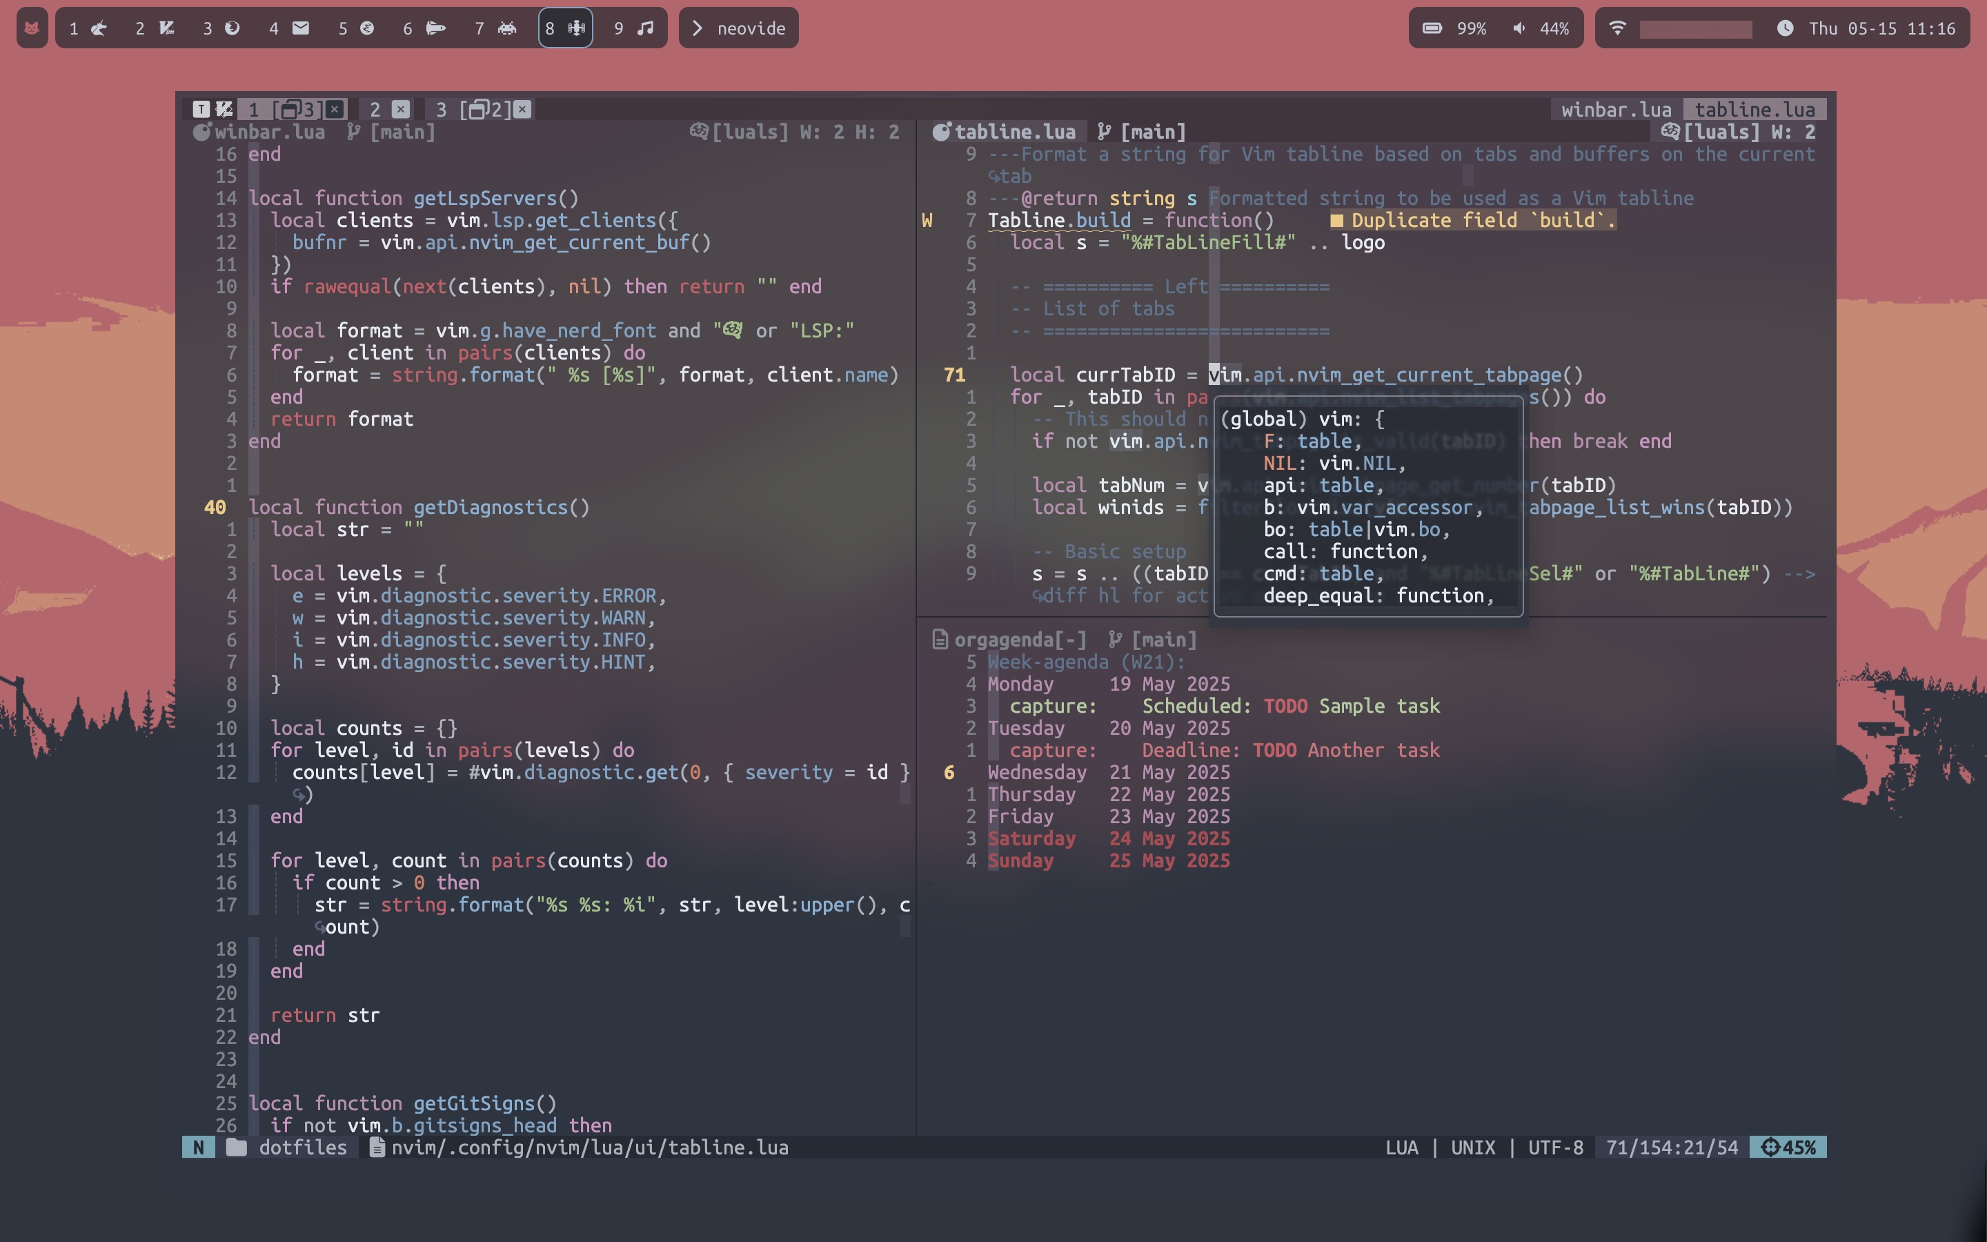Click the 45% scroll position indicator
The width and height of the screenshot is (1987, 1242).
(x=1788, y=1147)
